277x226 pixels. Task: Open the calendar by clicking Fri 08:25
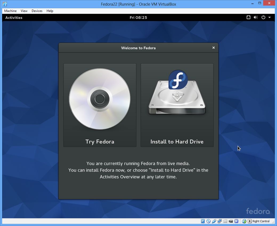(138, 17)
